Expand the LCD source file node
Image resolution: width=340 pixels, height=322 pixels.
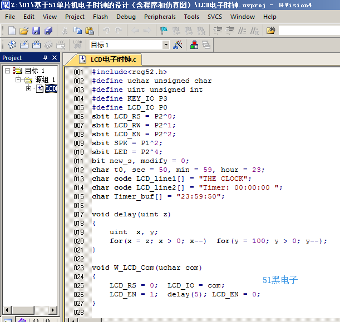pyautogui.click(x=28, y=88)
